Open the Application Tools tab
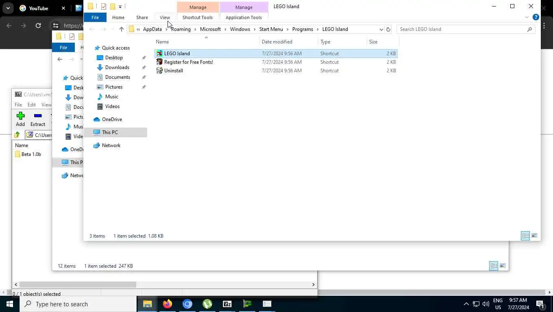 click(244, 17)
